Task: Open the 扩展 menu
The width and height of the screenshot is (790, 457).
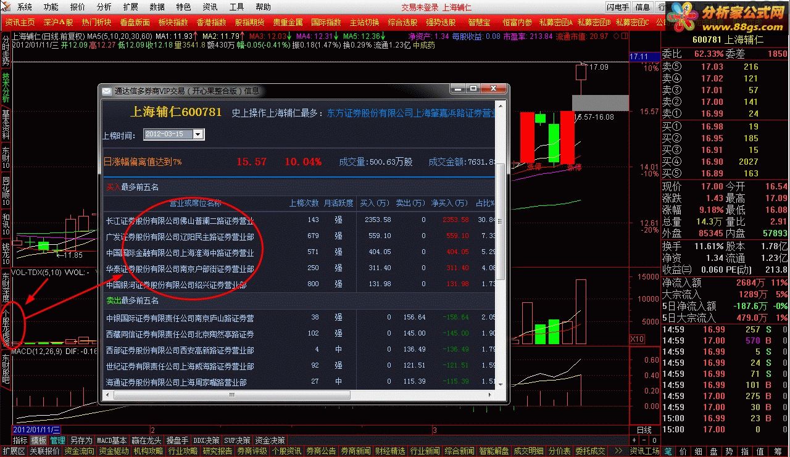Action: 131,7
